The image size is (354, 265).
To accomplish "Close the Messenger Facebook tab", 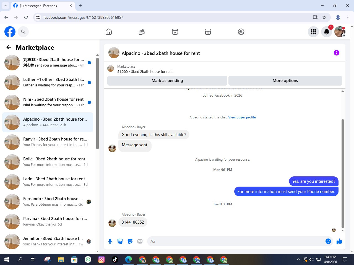I will point(71,6).
